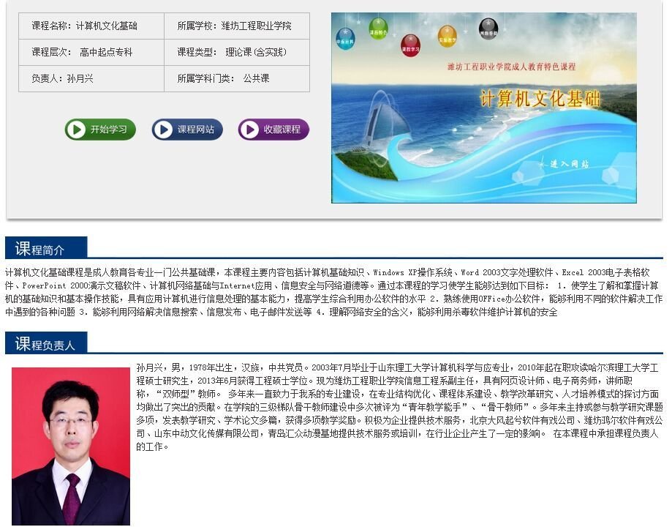This screenshot has height=527, width=672.
Task: Select the black hanging bubble in banner
Action: 488,30
